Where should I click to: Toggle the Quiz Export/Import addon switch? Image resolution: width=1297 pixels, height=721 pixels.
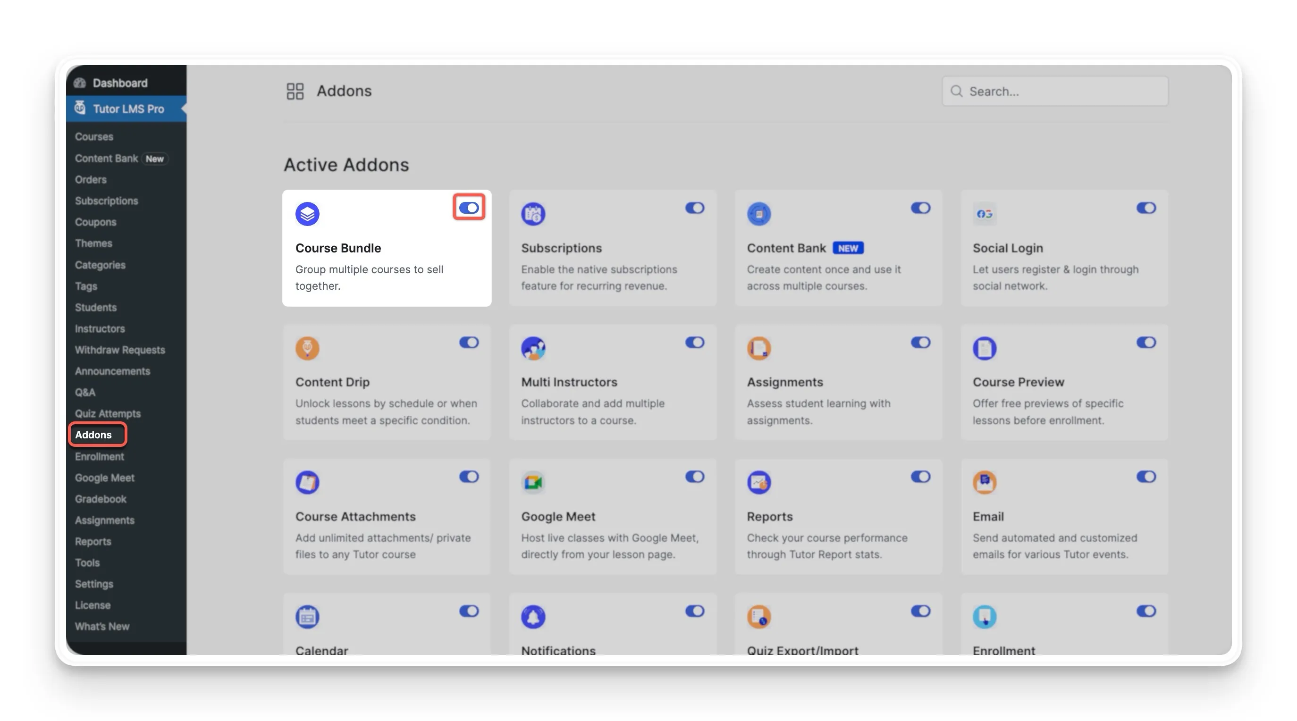[920, 611]
